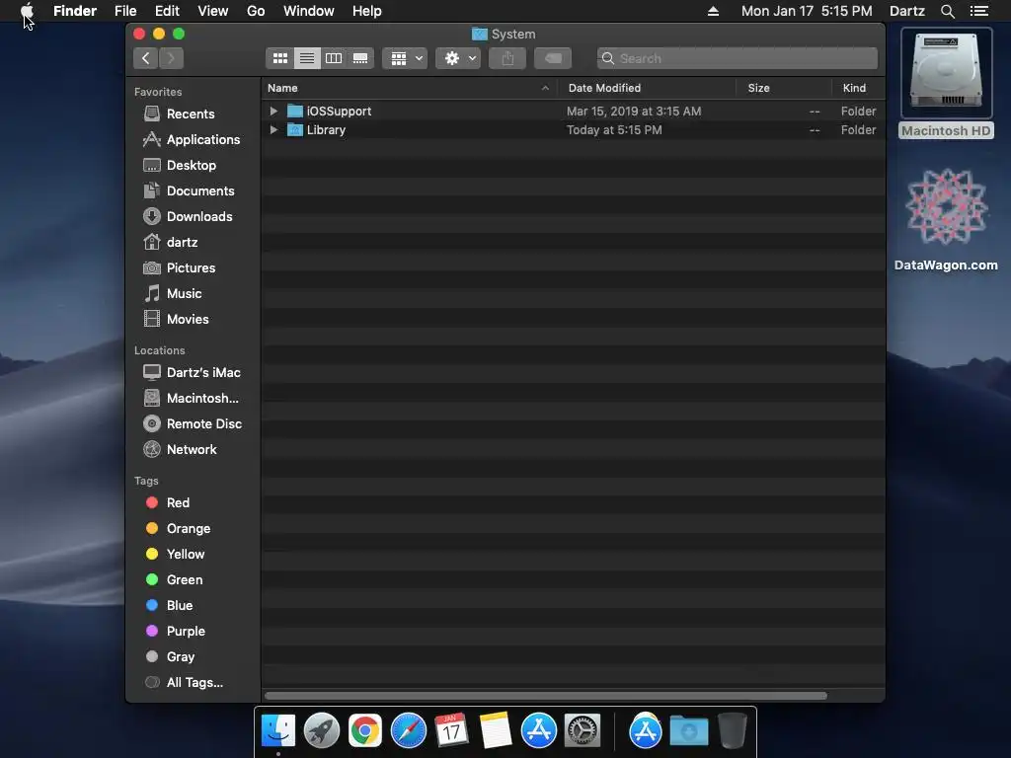
Task: Expand the iOSSupport folder disclosure triangle
Action: (273, 111)
